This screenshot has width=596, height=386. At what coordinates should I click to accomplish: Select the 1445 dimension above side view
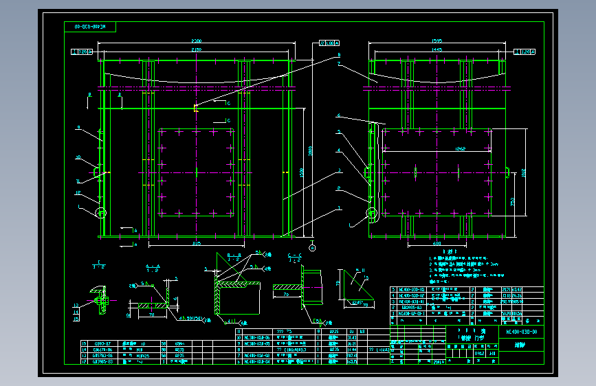(x=437, y=49)
